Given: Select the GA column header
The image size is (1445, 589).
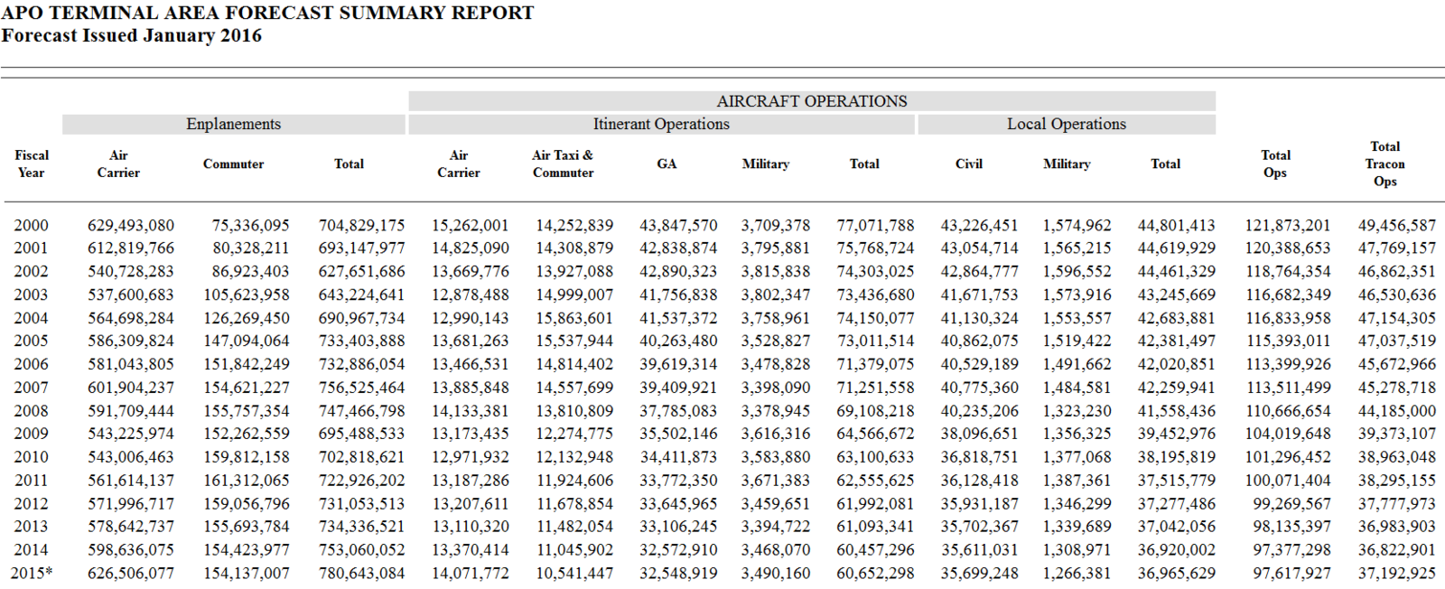Looking at the screenshot, I should pos(667,164).
